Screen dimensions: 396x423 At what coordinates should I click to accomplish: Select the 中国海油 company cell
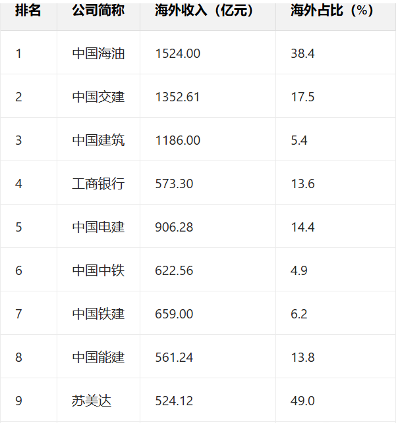coord(98,53)
